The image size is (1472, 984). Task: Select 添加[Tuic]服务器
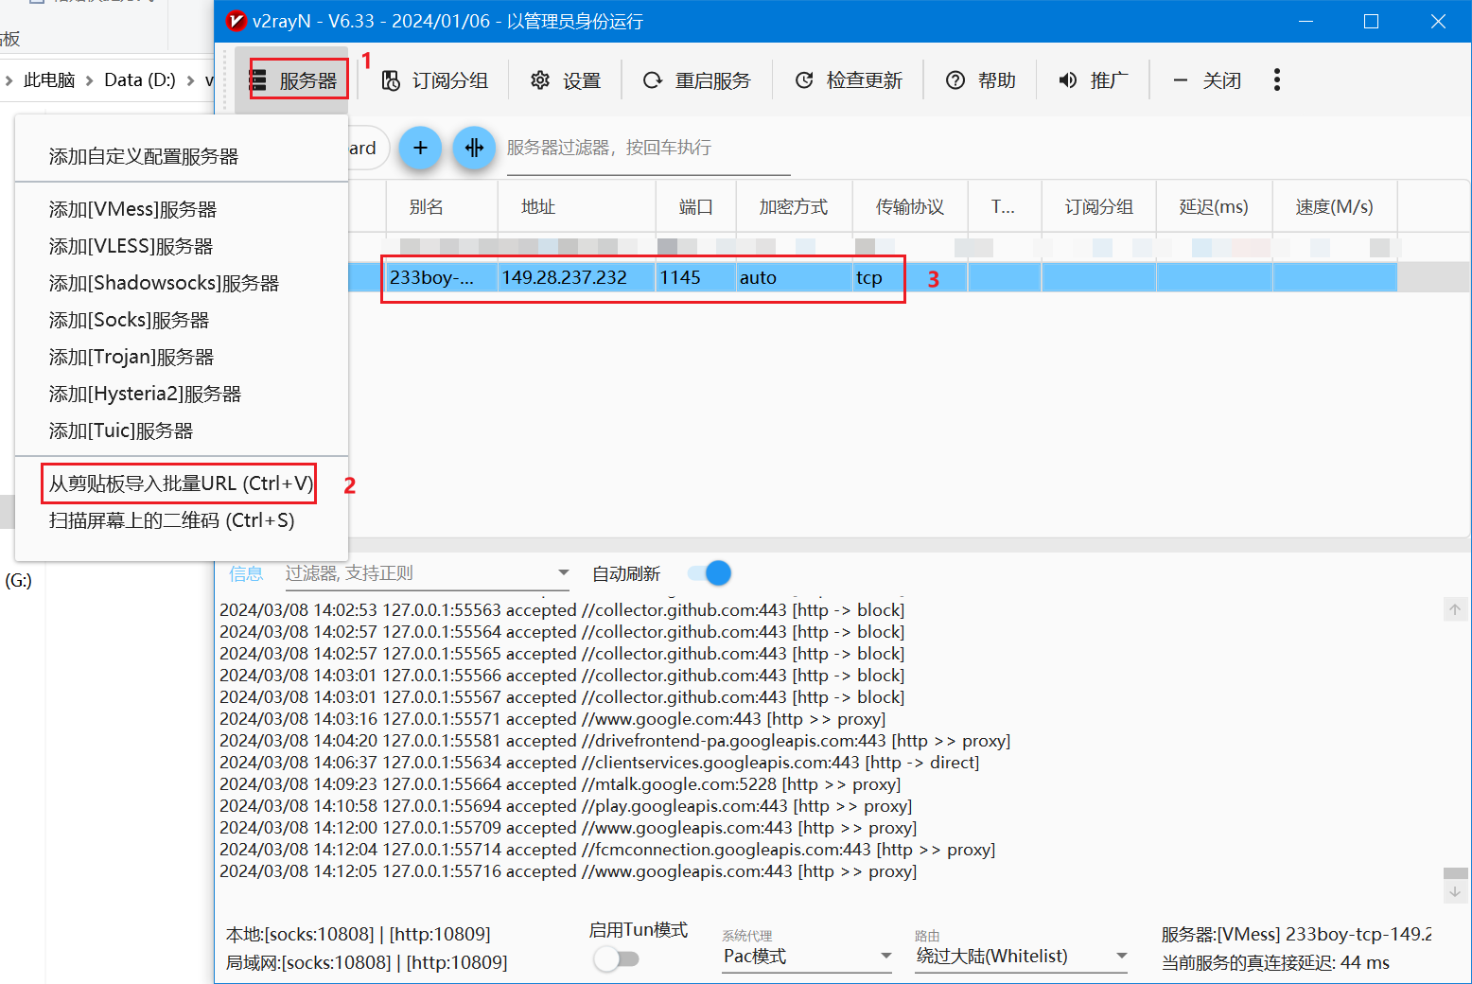[182, 430]
